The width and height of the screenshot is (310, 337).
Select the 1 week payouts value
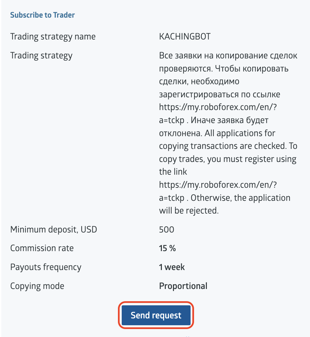click(171, 267)
